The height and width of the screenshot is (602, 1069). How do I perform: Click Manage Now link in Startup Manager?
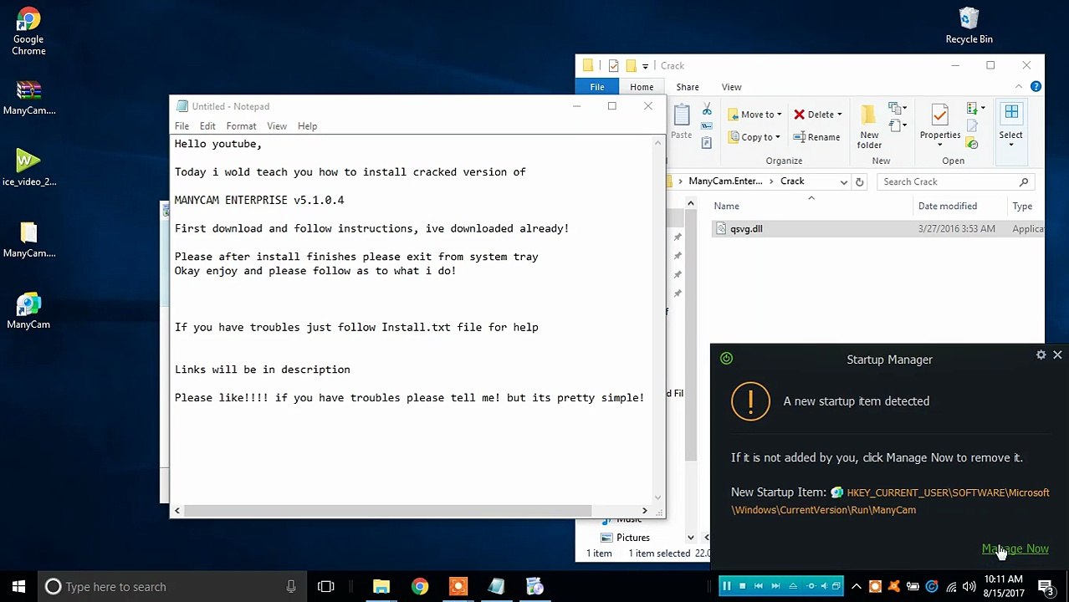(x=1015, y=548)
